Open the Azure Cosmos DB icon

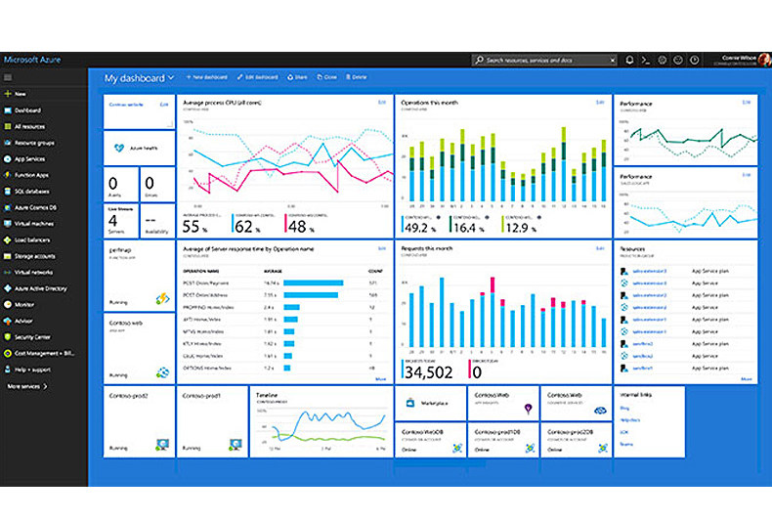point(8,207)
